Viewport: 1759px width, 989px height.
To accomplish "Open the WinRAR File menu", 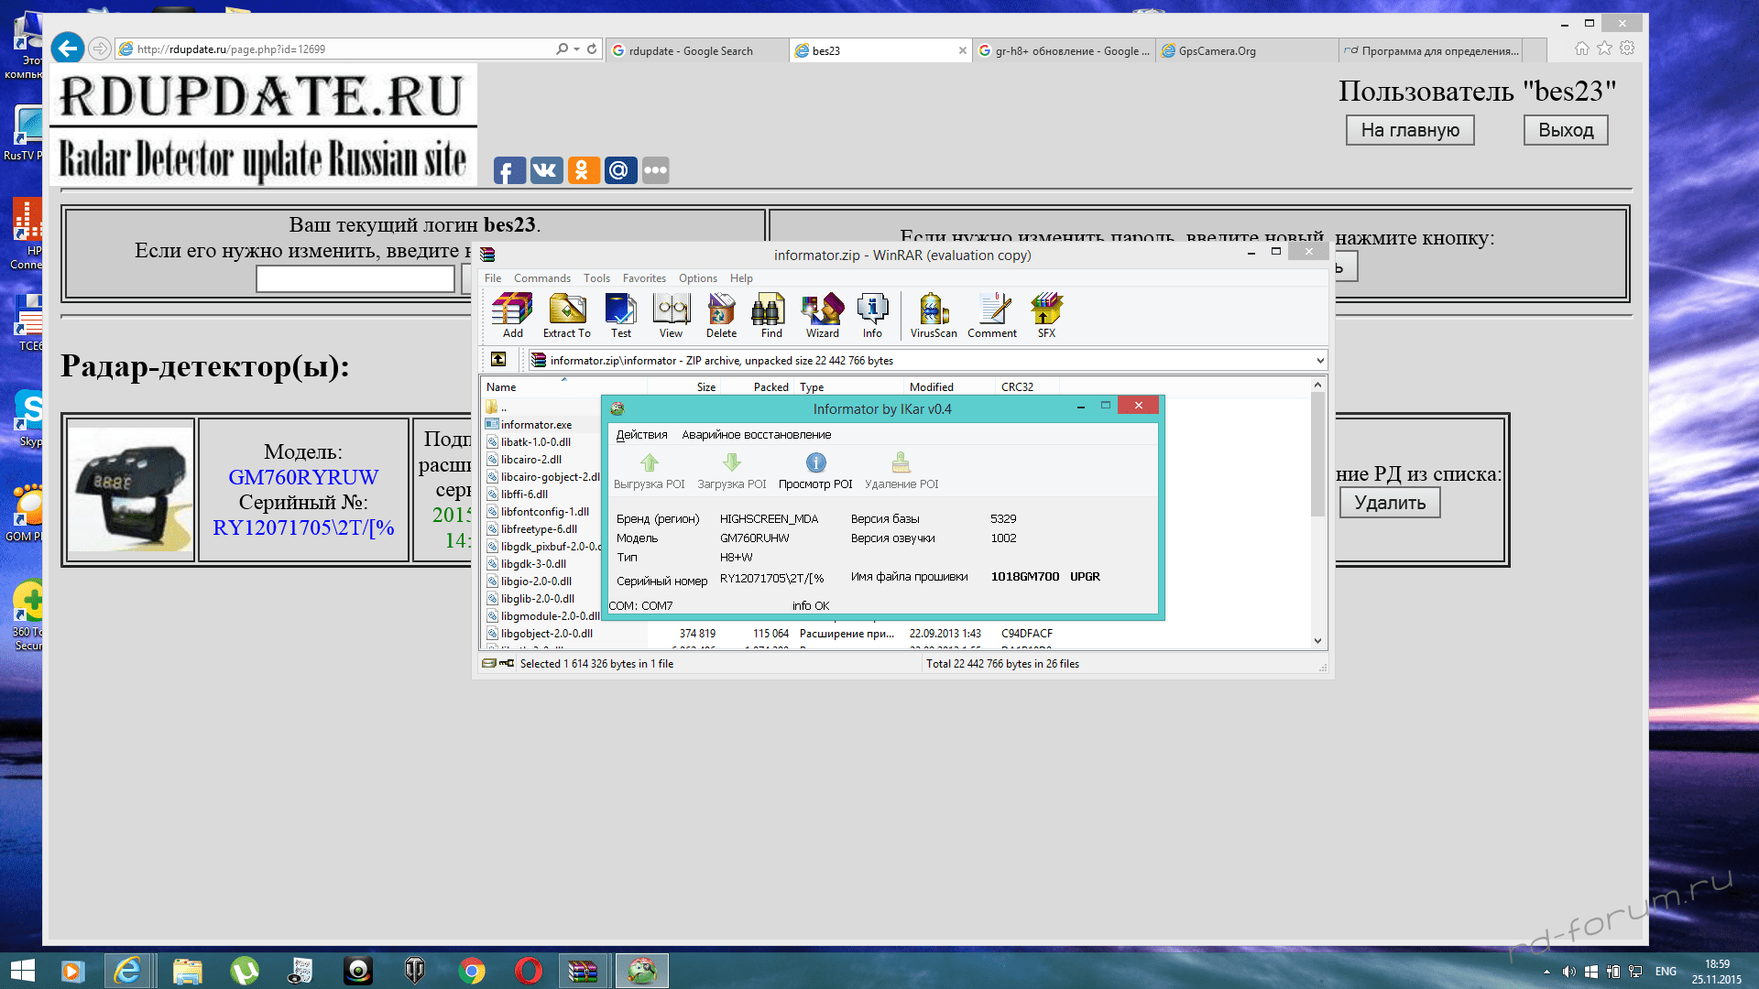I will tap(493, 278).
